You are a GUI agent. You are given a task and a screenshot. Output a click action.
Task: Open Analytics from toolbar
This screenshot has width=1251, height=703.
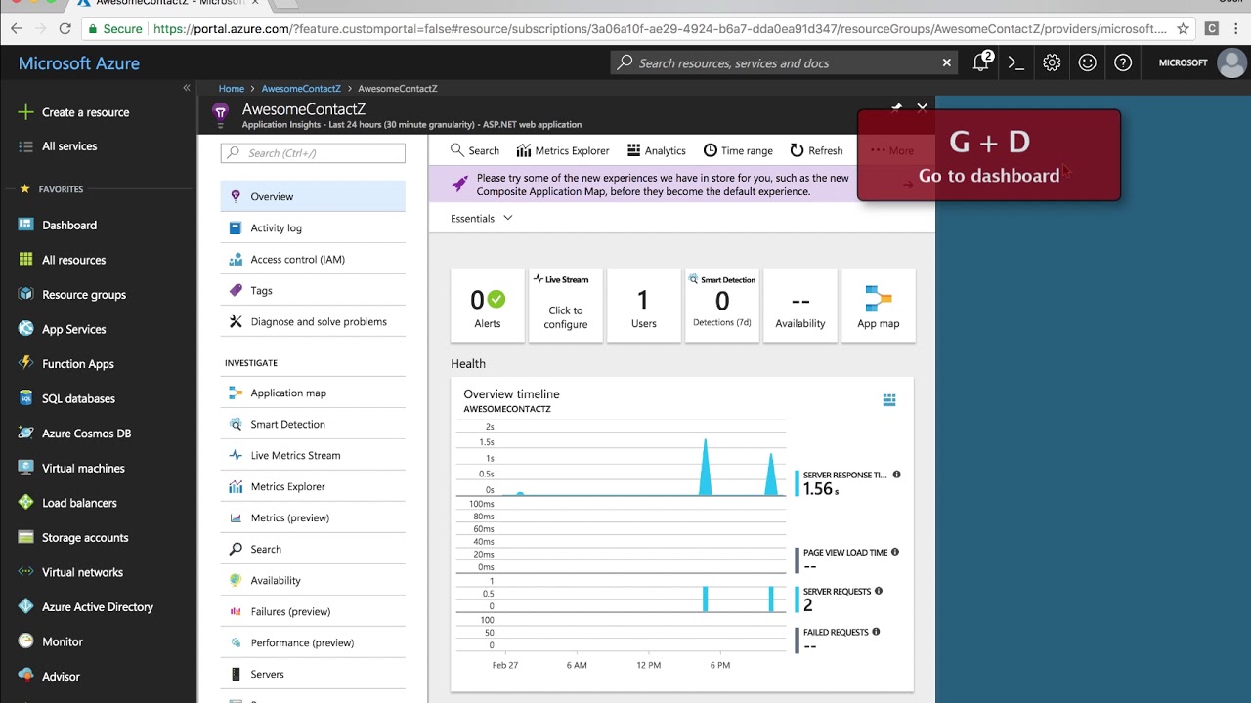pos(657,150)
